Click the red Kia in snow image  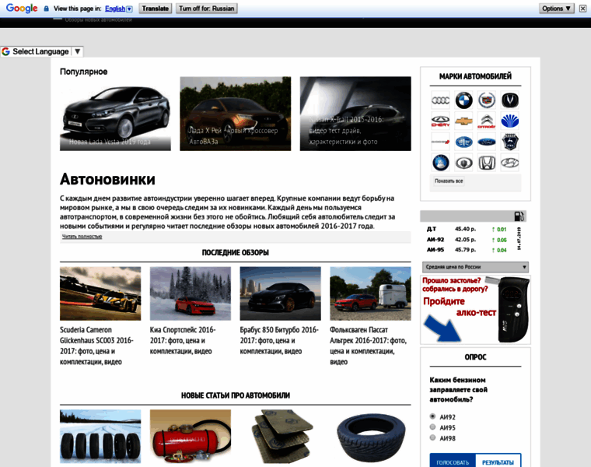click(x=191, y=294)
